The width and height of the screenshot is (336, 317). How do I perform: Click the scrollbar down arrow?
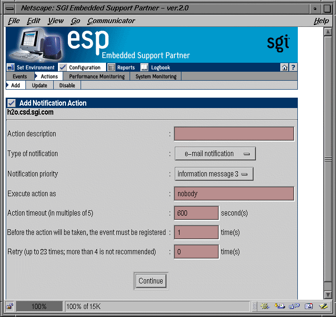[x=328, y=295]
